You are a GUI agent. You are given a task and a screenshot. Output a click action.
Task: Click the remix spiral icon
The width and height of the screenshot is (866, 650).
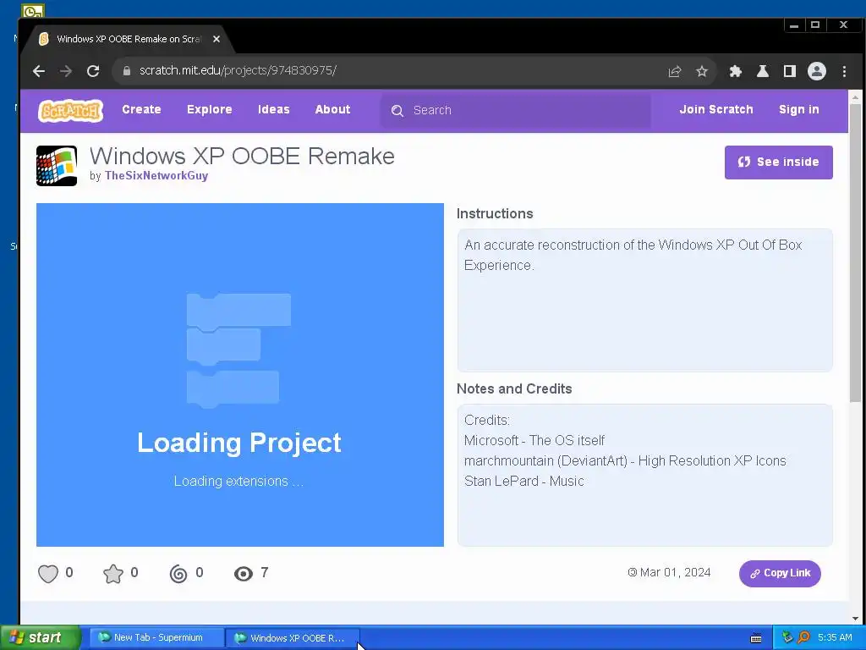point(178,574)
